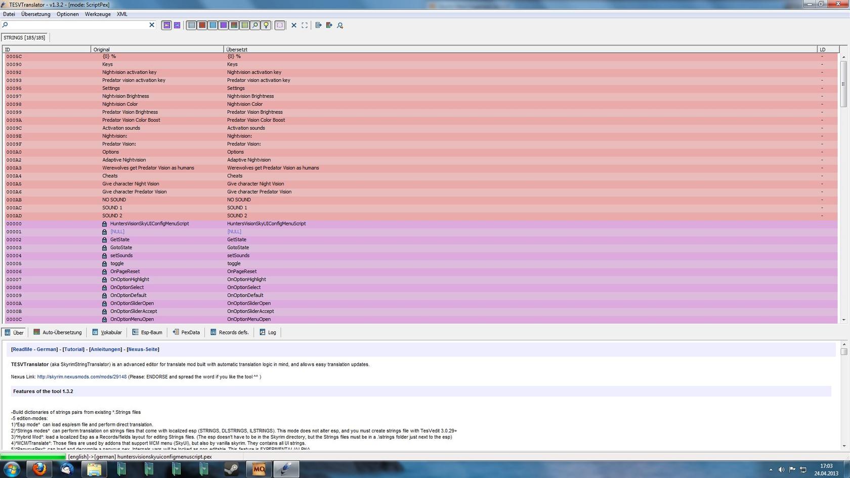Click the string list scroll-down arrow

point(843,320)
